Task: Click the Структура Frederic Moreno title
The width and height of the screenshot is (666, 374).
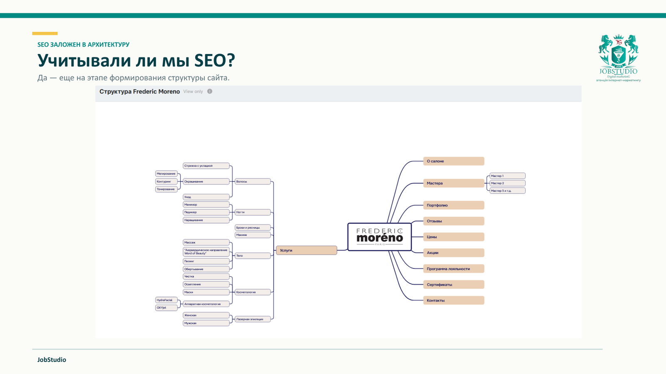Action: (139, 91)
